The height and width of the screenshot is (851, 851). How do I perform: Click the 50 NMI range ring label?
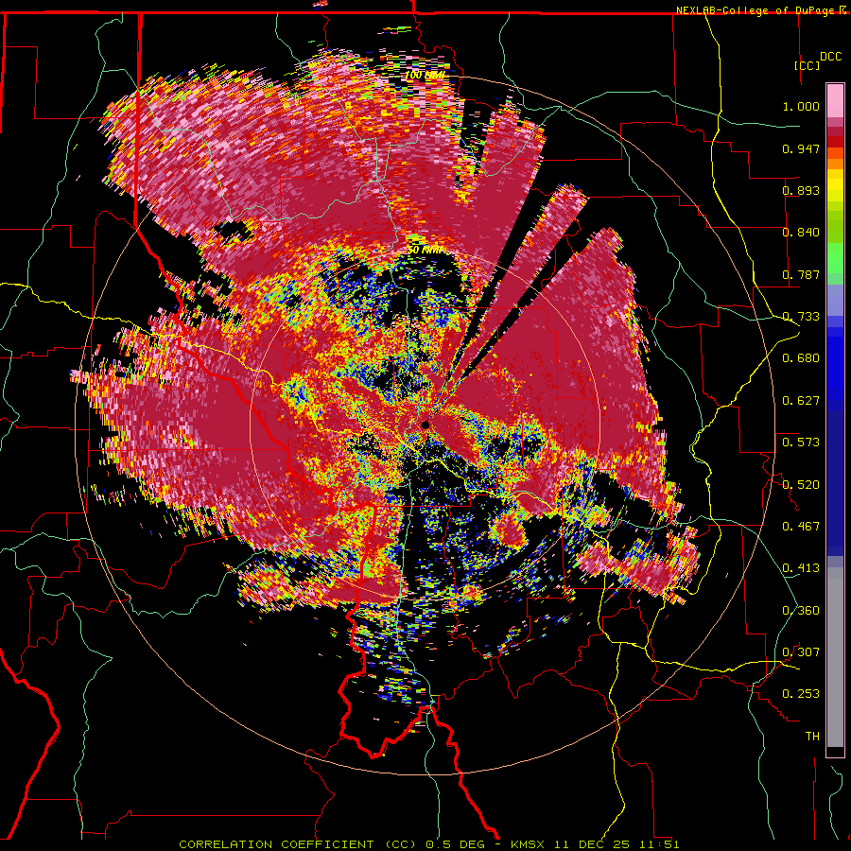425,251
